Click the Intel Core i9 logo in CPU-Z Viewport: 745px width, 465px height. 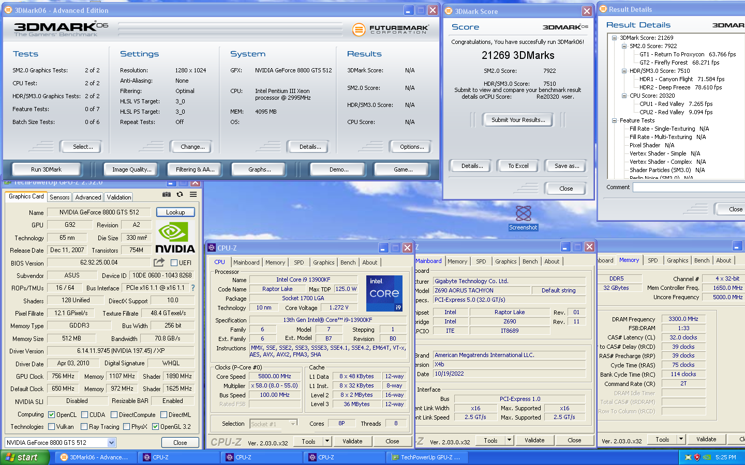coord(384,293)
